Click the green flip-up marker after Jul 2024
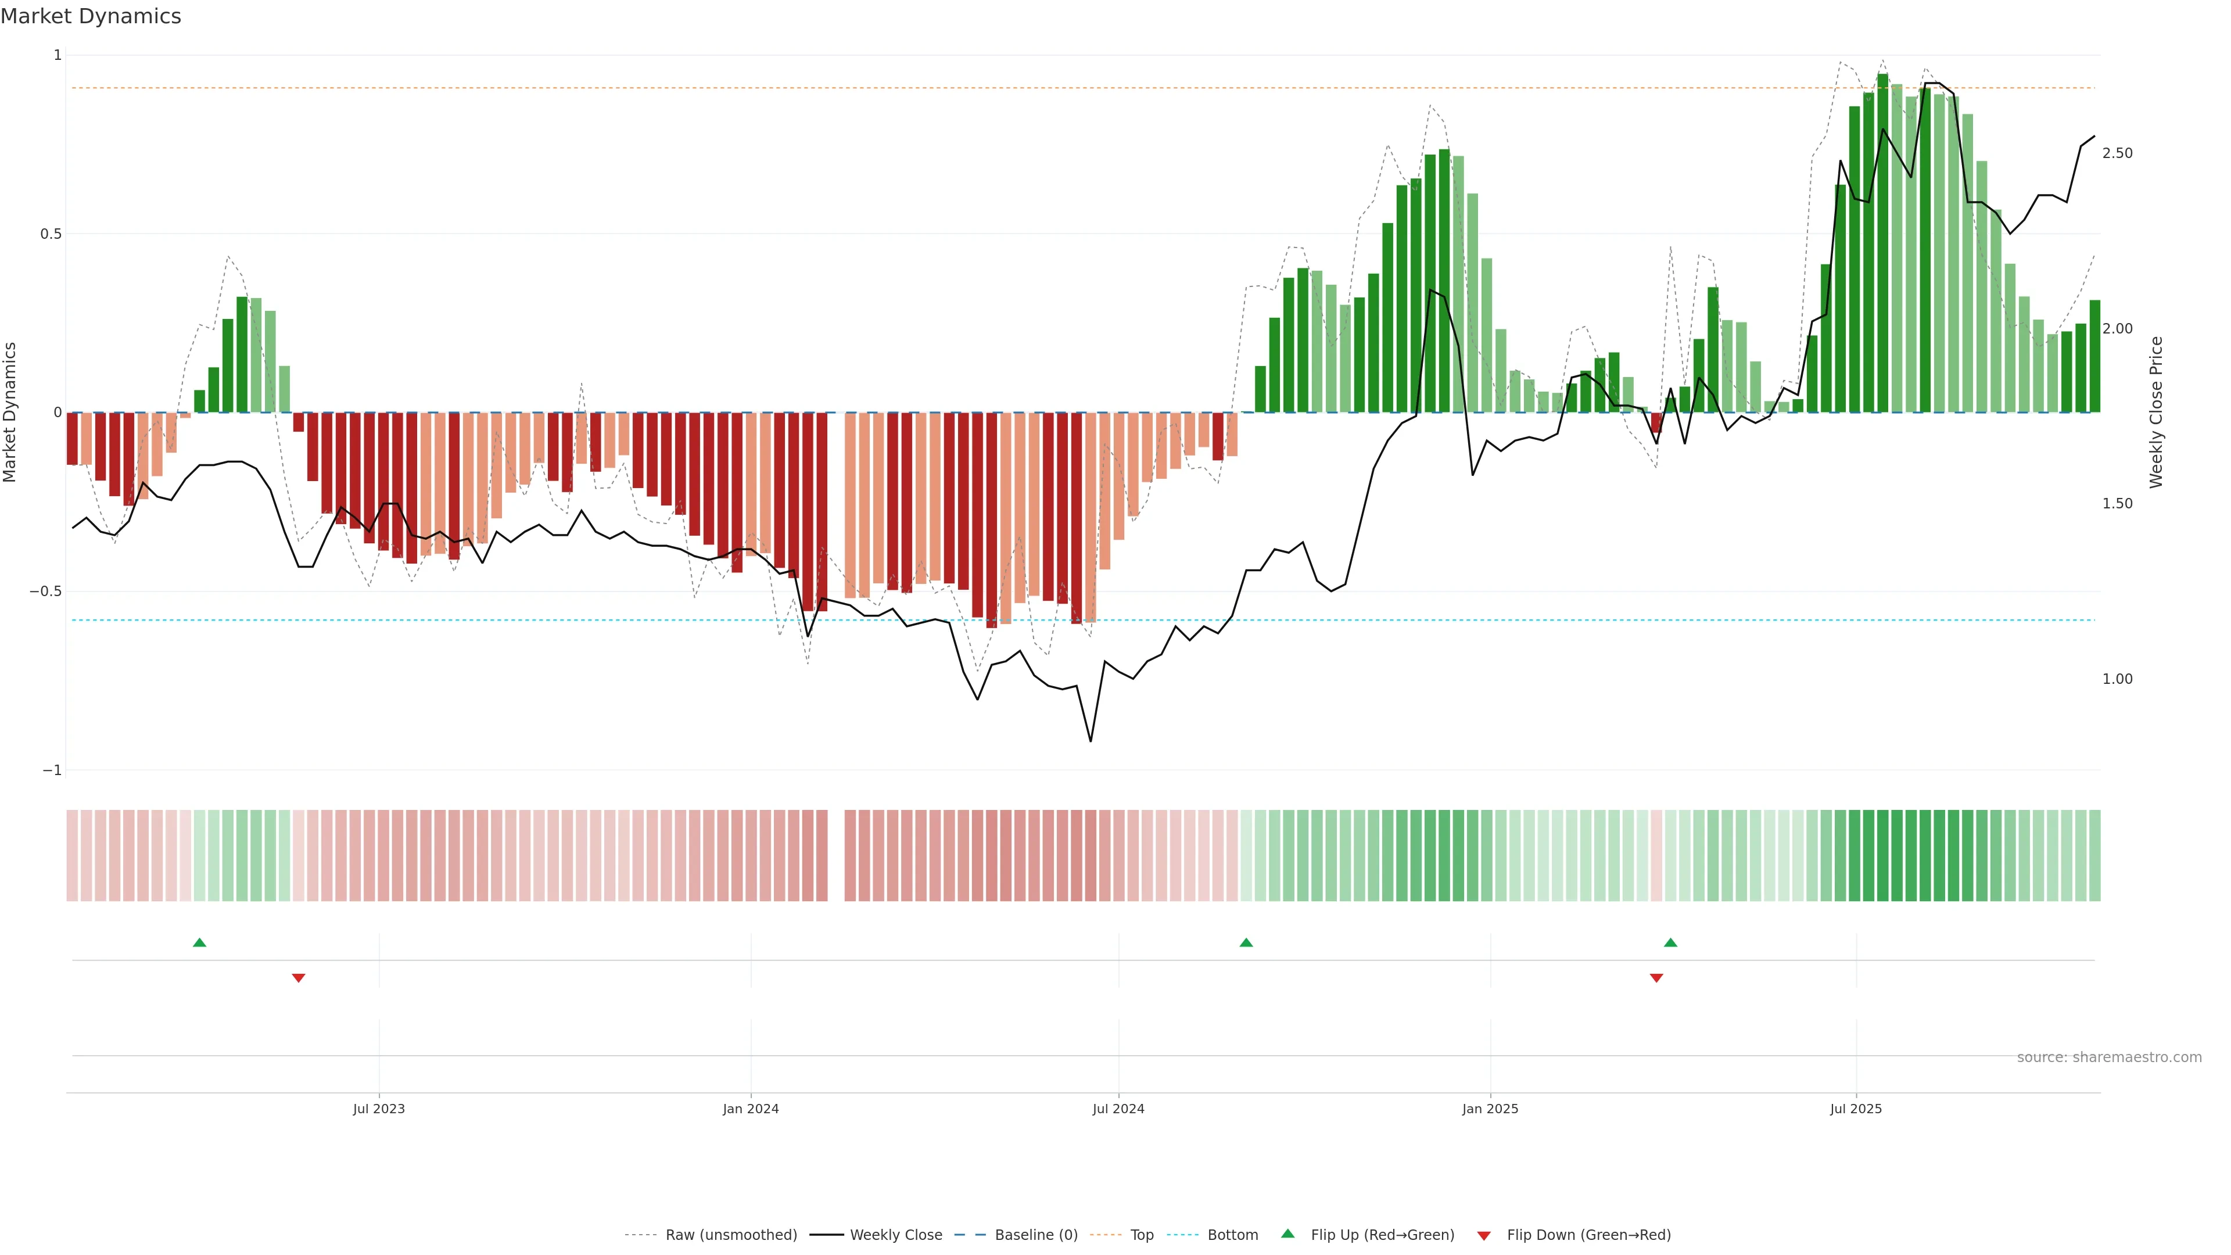2231x1255 pixels. [1246, 942]
